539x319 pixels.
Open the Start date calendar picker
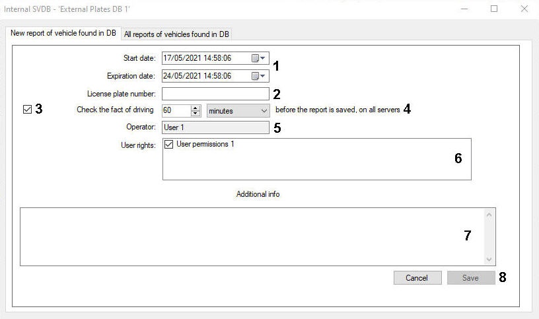pos(258,58)
